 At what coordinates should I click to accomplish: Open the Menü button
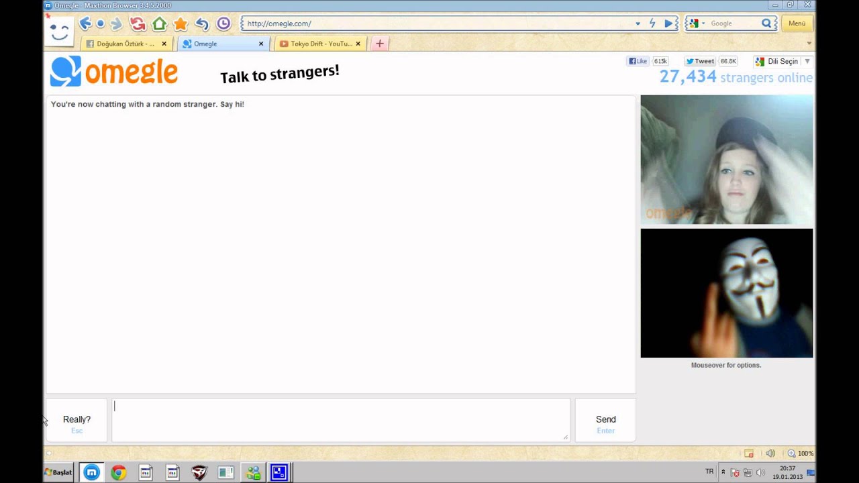click(x=797, y=23)
